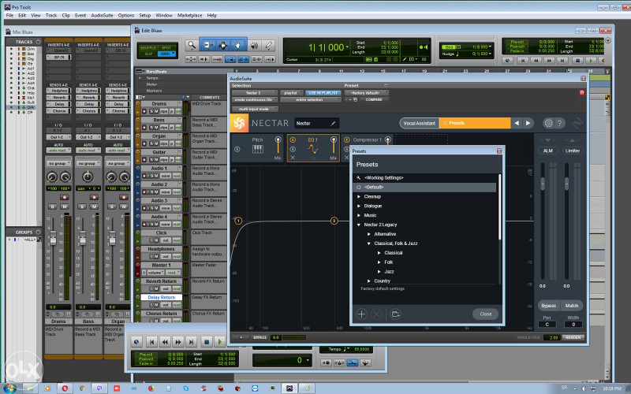The height and width of the screenshot is (394, 631).
Task: Open the entire selection dropdown
Action: 311,99
